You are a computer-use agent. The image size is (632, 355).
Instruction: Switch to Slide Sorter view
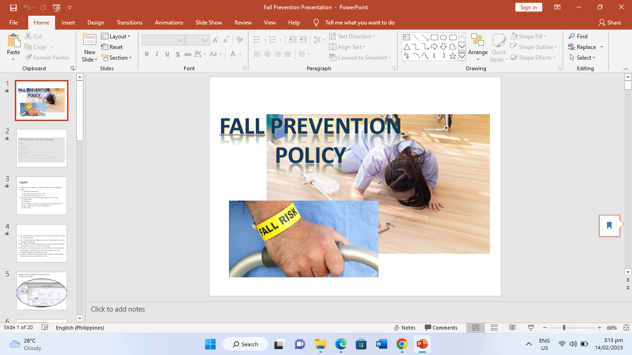point(494,328)
